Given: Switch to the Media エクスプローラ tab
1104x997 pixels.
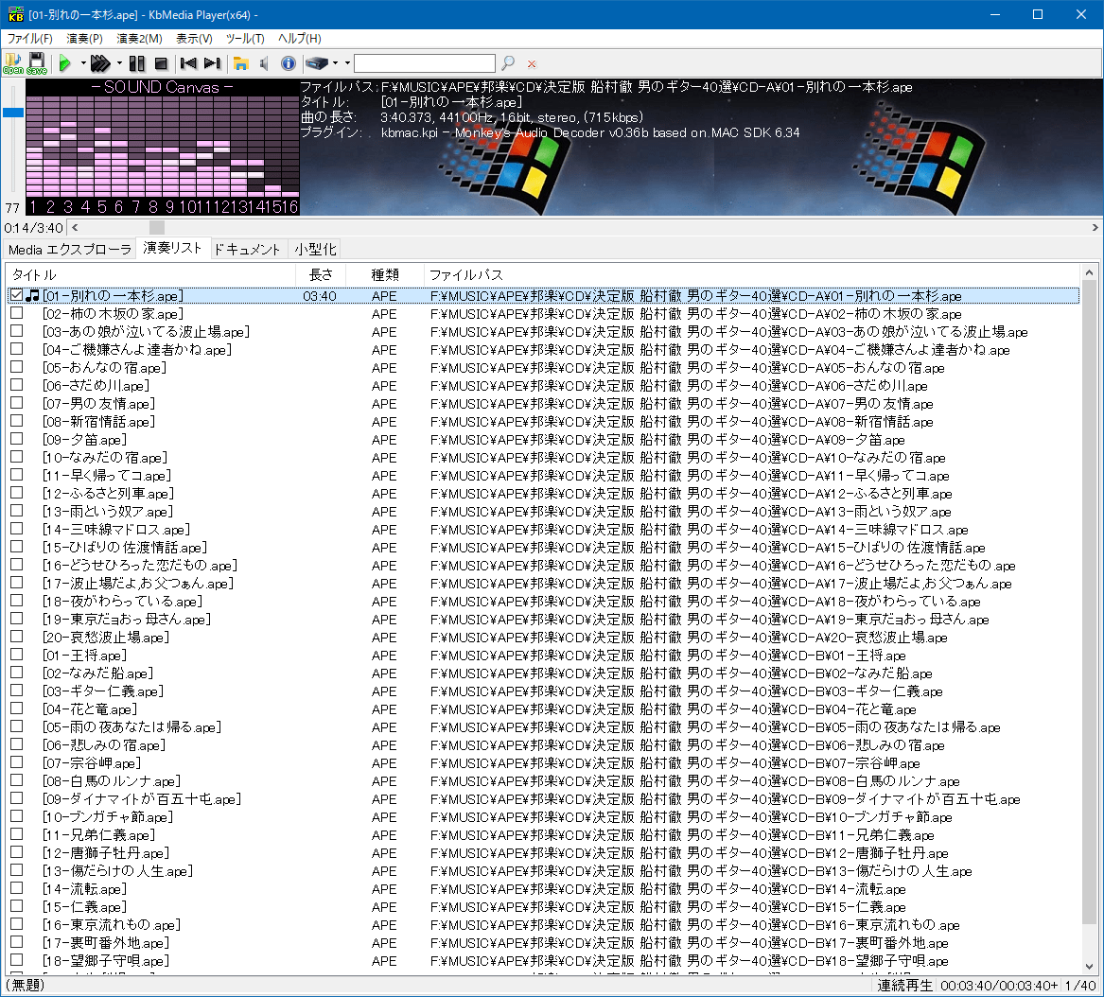Looking at the screenshot, I should (x=69, y=249).
